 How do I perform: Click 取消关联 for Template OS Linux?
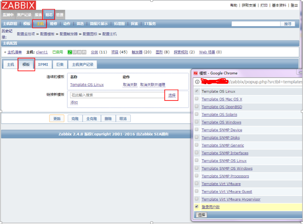click(130, 85)
